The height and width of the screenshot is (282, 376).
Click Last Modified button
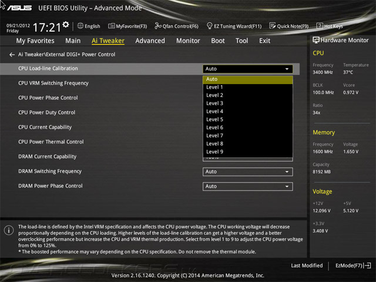tap(307, 266)
